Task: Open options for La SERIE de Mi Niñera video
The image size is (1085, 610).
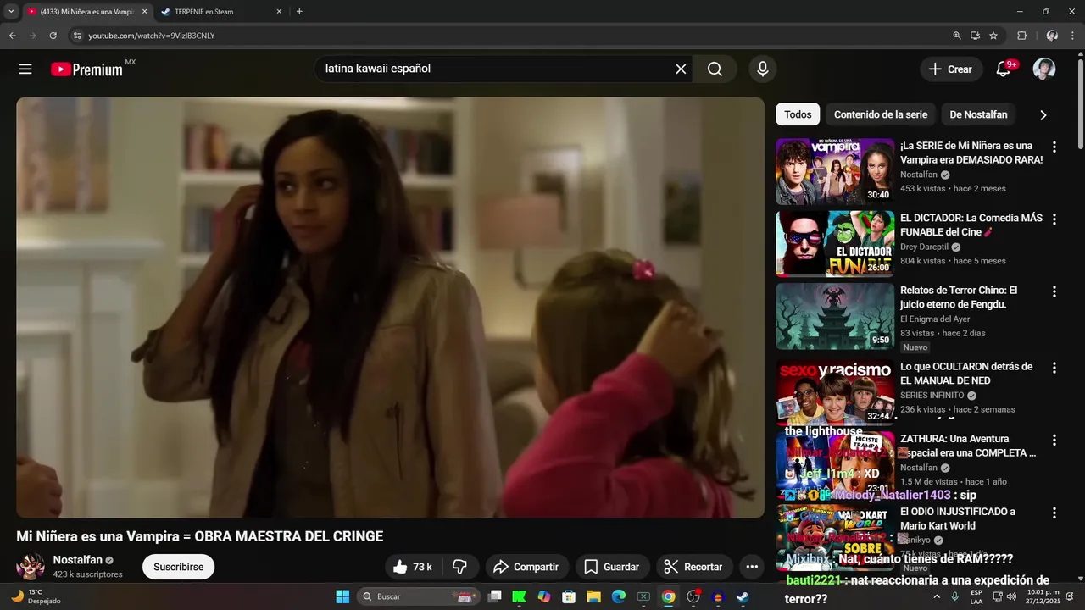Action: point(1054,147)
